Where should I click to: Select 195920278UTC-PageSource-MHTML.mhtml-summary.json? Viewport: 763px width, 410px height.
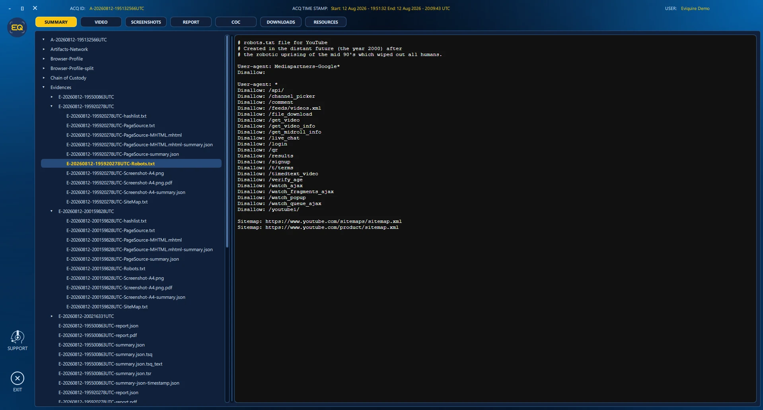[x=139, y=145]
